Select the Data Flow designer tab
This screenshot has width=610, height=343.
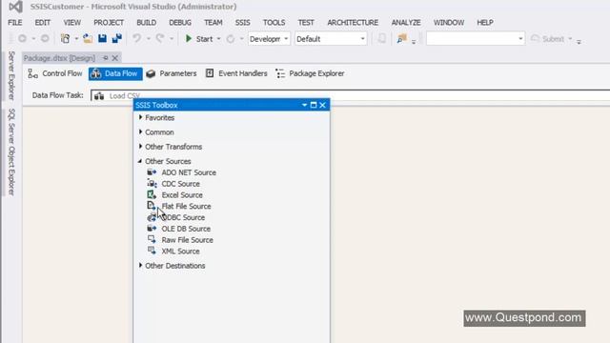tap(115, 73)
